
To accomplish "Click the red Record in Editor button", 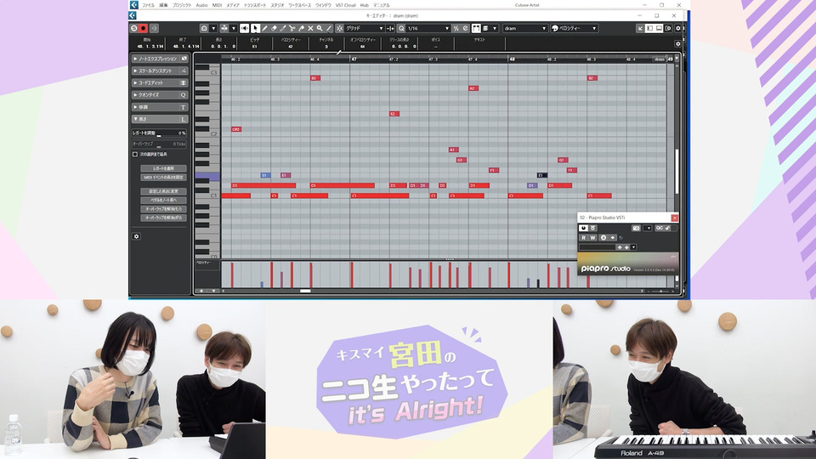I will (144, 28).
